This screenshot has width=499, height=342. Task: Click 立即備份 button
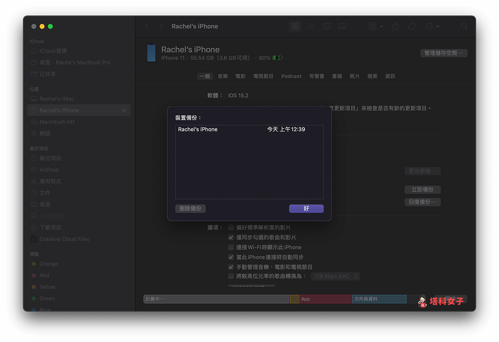pyautogui.click(x=422, y=190)
